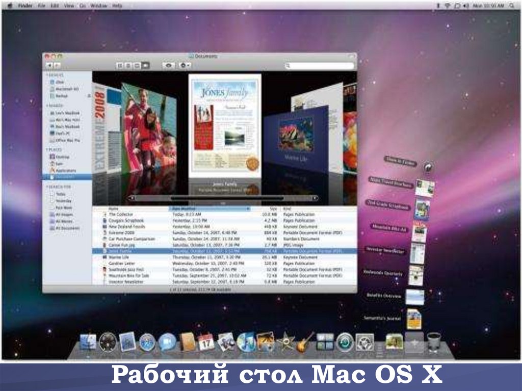Go forward in Finder window toolbar

click(57, 66)
